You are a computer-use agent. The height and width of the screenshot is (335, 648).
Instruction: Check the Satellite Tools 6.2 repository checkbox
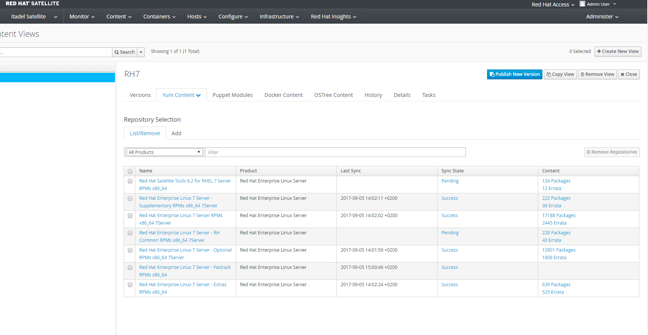click(x=130, y=181)
